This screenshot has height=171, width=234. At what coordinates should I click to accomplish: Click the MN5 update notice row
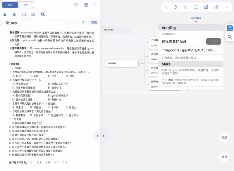click(x=191, y=82)
